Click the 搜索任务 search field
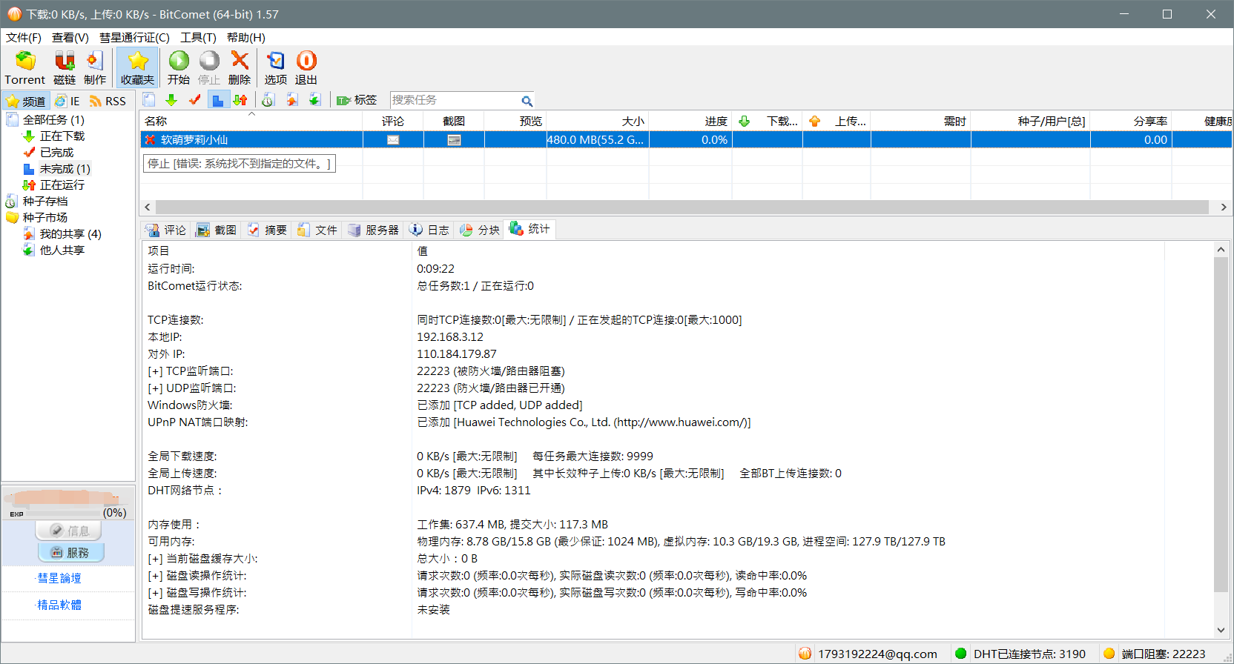The height and width of the screenshot is (664, 1234). [455, 100]
